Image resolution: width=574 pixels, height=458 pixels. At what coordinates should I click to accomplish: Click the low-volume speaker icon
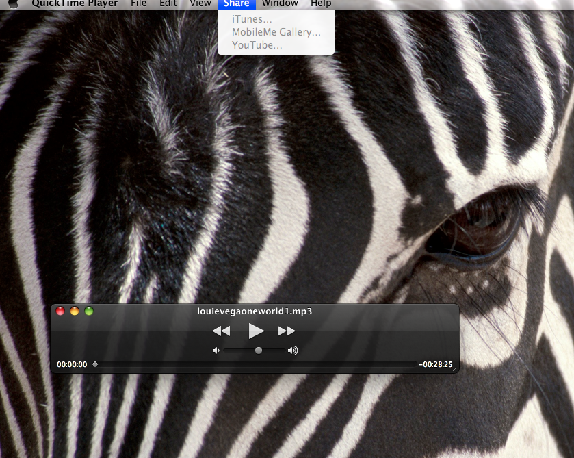[216, 351]
